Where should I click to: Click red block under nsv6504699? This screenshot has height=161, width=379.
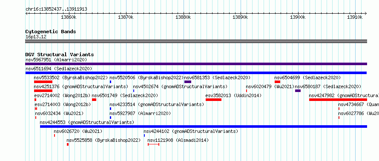click(x=278, y=82)
